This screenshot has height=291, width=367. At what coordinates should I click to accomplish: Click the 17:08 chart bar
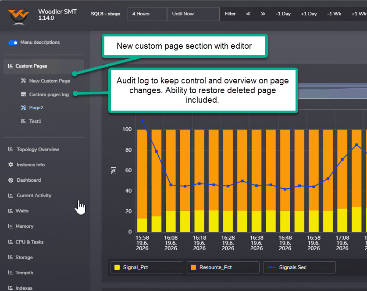[x=342, y=181]
